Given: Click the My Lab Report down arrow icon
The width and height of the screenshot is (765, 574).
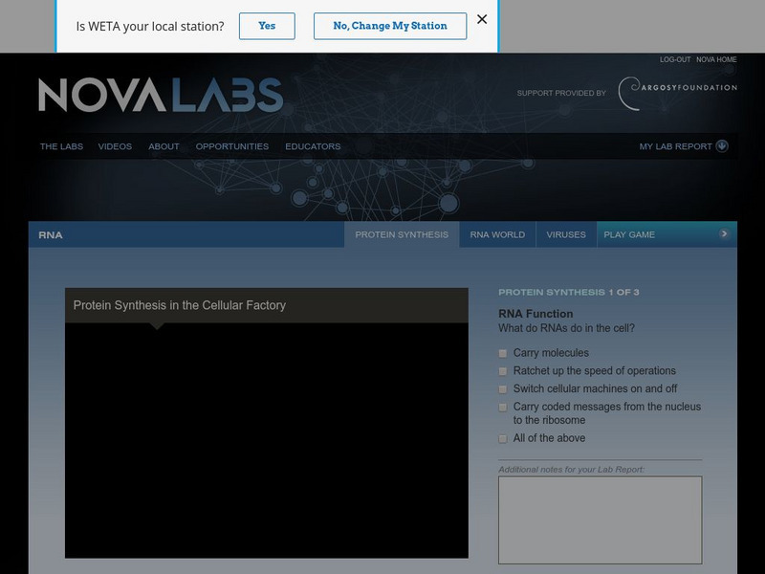Looking at the screenshot, I should 722,146.
